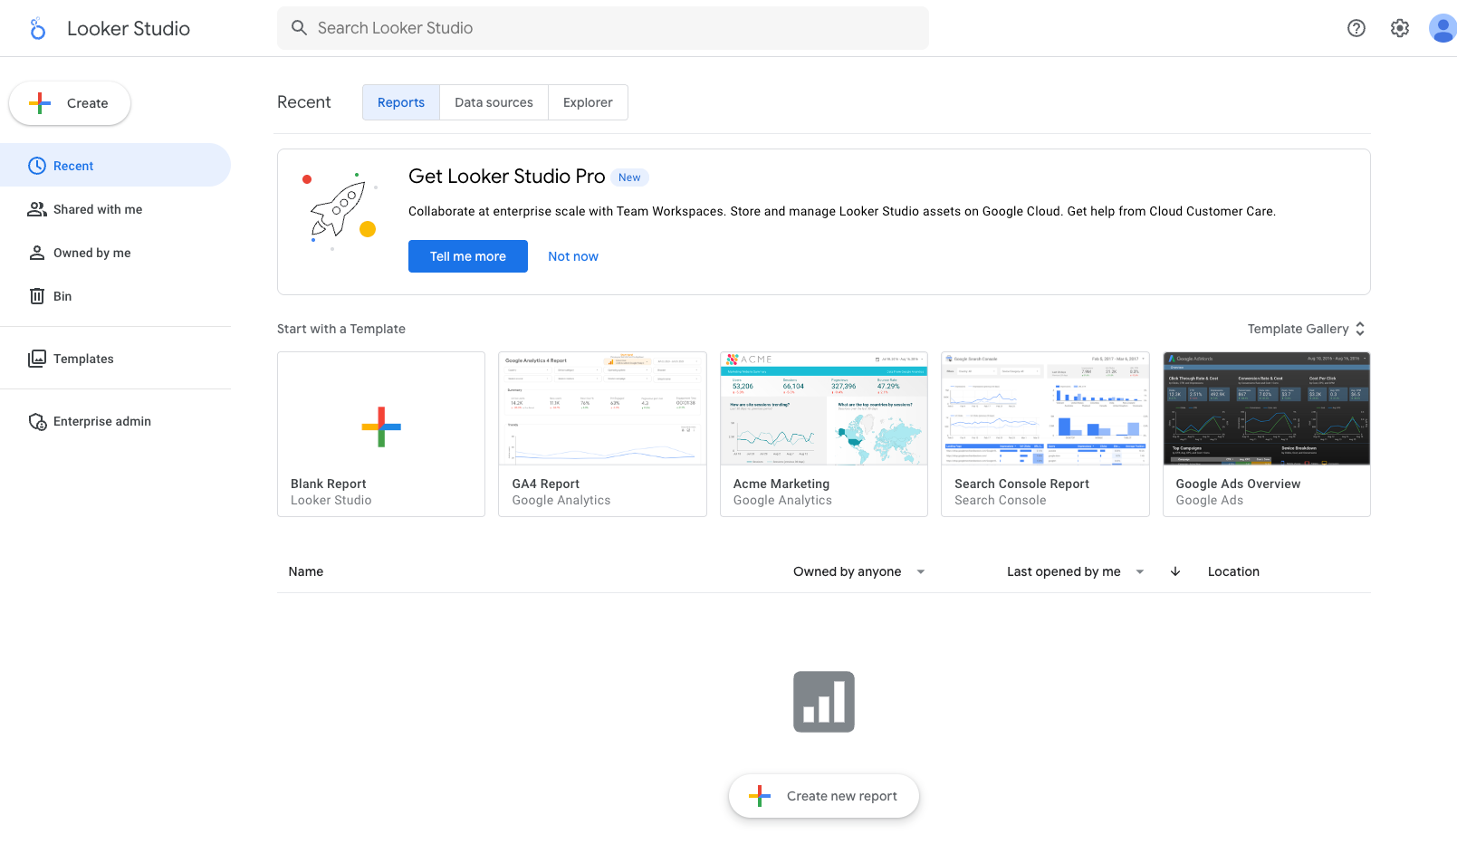This screenshot has width=1457, height=863.
Task: Click the Create button
Action: pos(70,103)
